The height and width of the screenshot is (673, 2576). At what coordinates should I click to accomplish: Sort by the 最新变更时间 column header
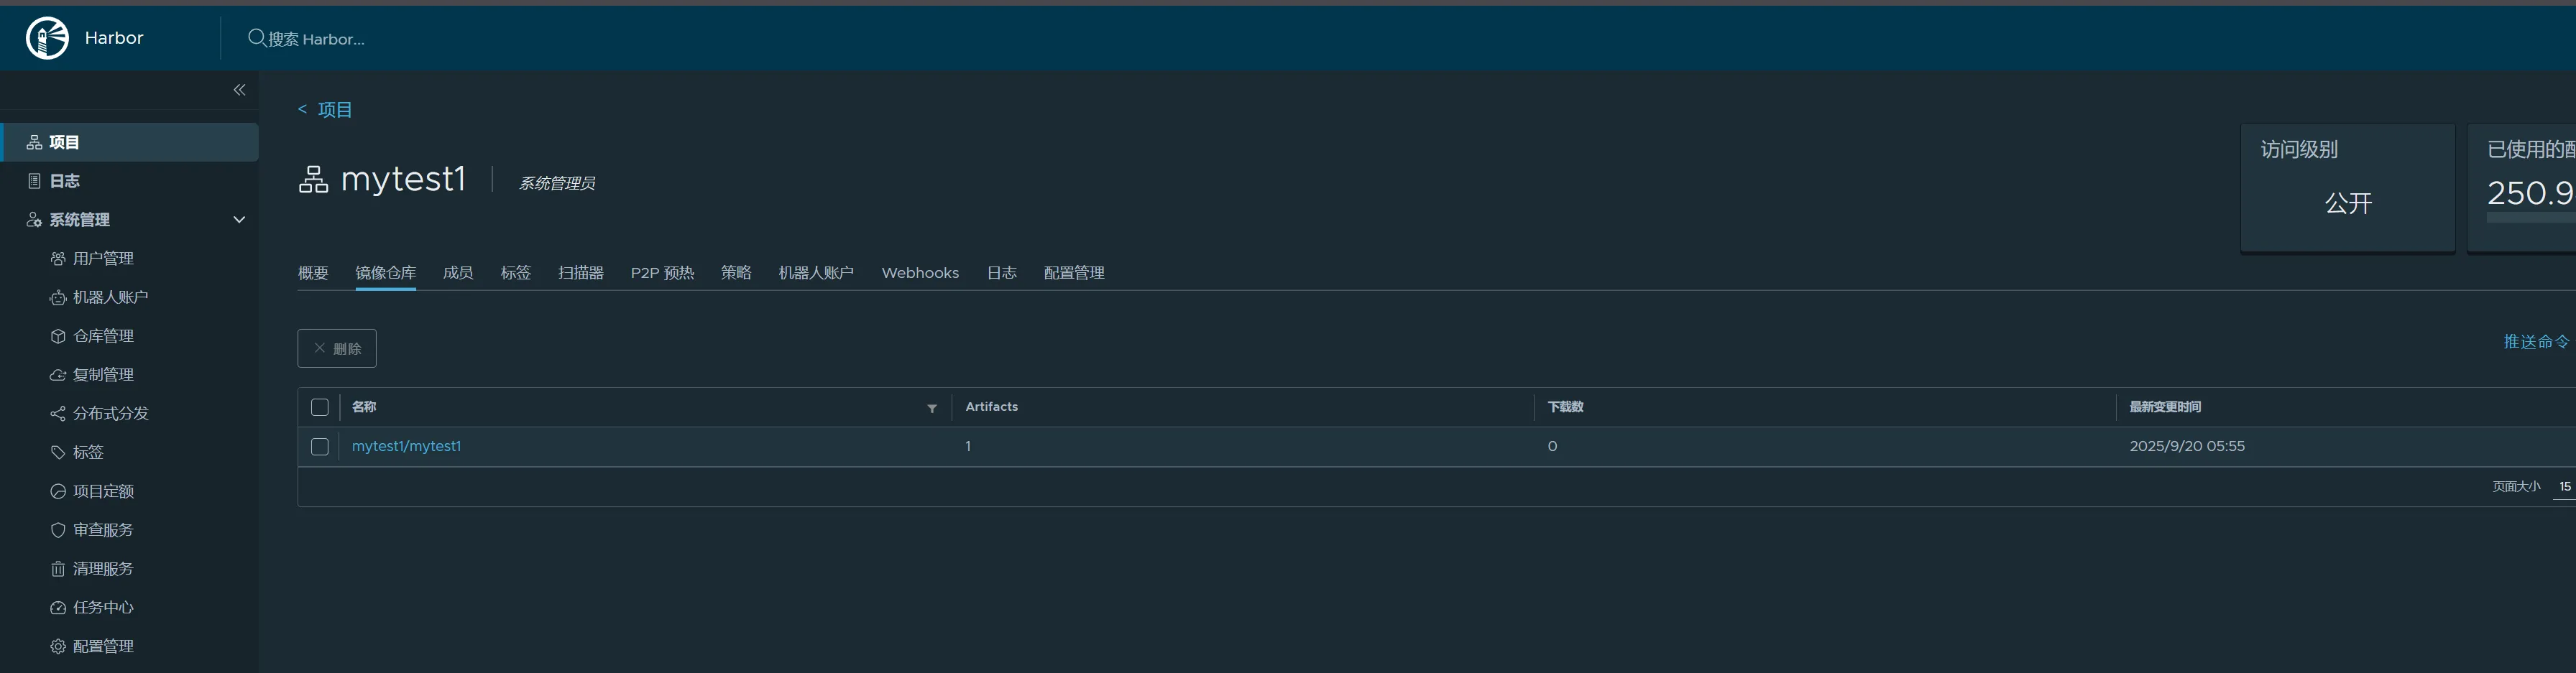tap(2165, 407)
